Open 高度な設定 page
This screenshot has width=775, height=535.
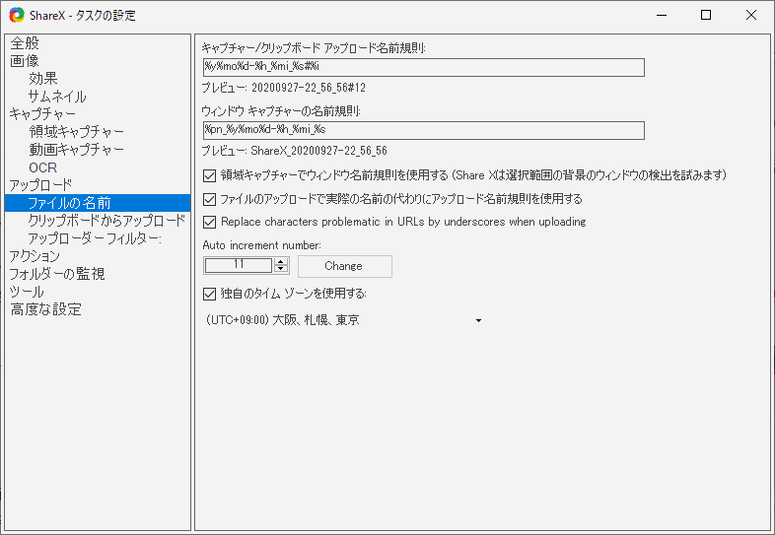tap(46, 309)
